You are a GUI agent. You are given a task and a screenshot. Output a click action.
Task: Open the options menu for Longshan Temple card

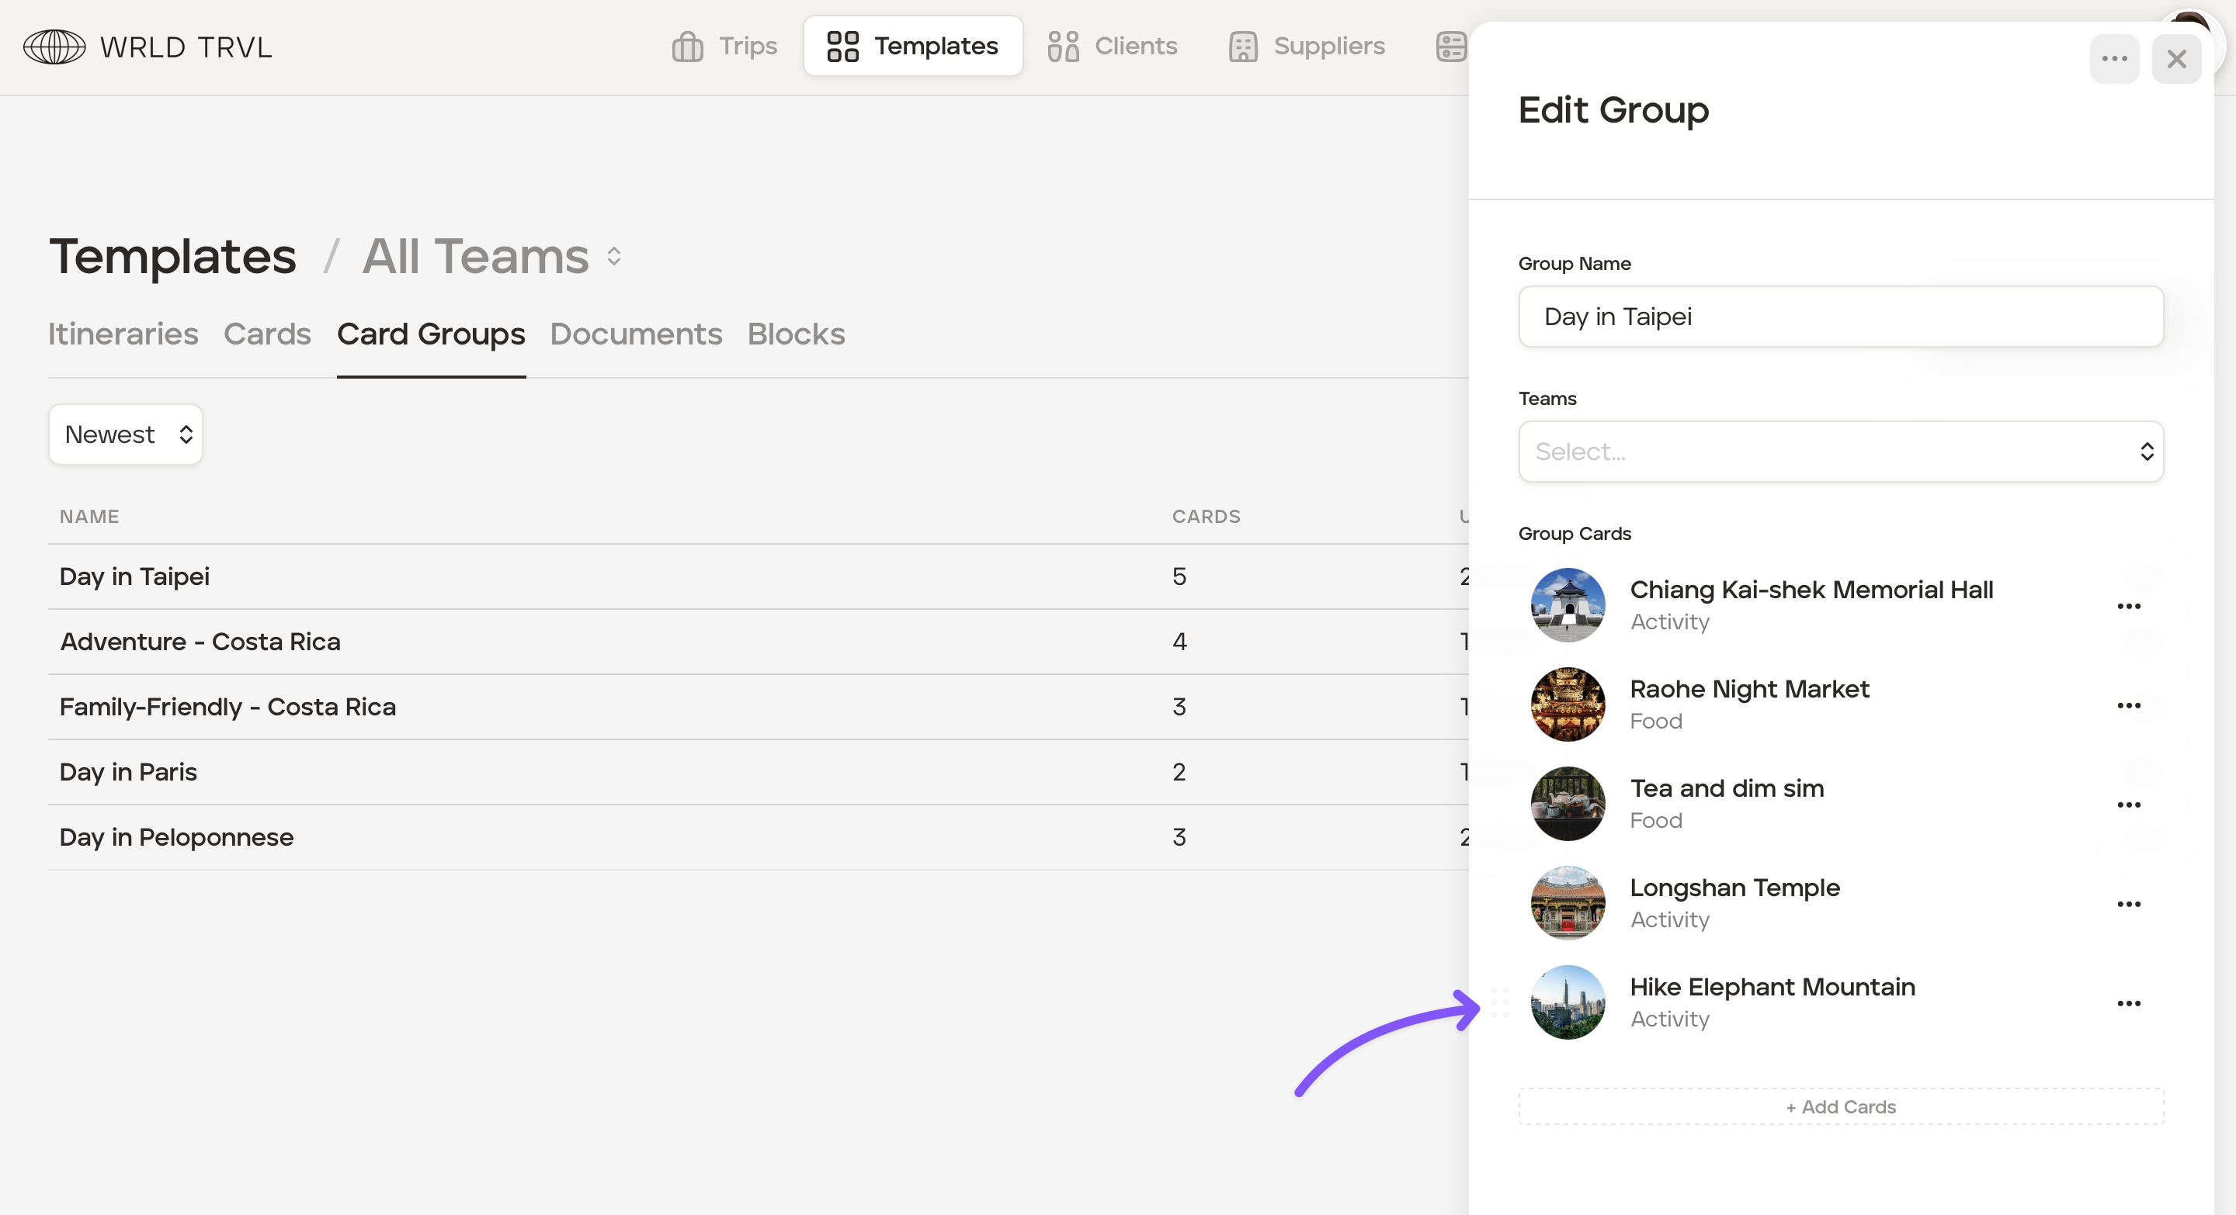[2127, 904]
